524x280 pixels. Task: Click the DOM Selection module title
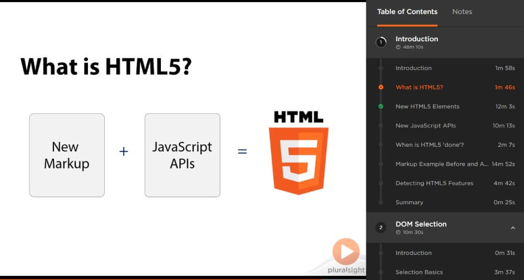click(x=421, y=224)
